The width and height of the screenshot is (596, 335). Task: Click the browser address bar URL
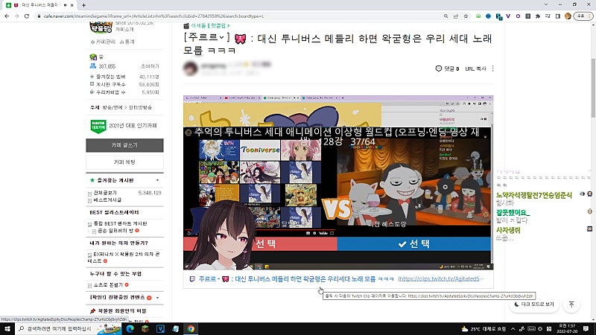click(x=153, y=16)
